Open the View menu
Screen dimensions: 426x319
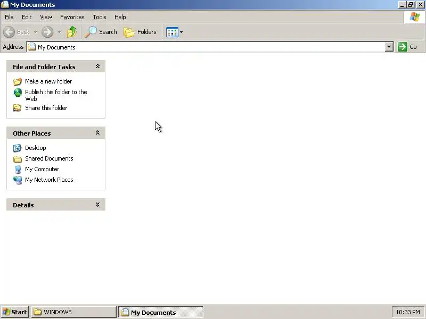point(46,17)
